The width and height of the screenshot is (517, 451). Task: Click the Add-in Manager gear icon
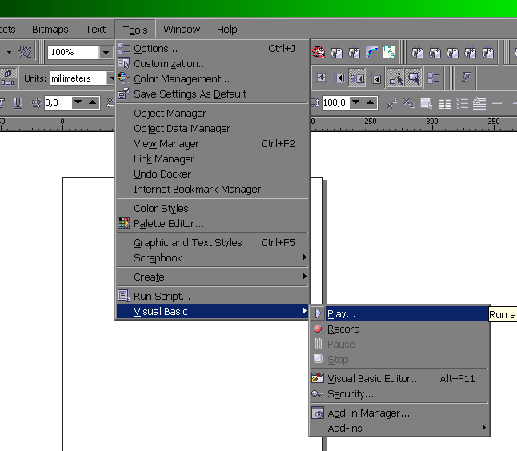pyautogui.click(x=318, y=413)
